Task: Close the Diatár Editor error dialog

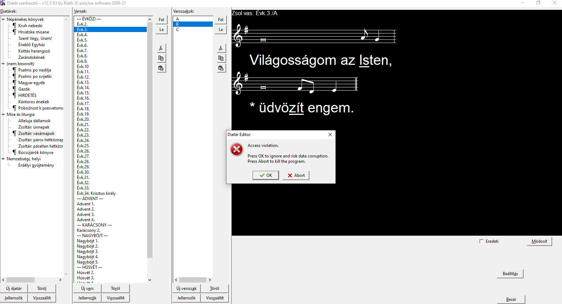Action: [330, 135]
